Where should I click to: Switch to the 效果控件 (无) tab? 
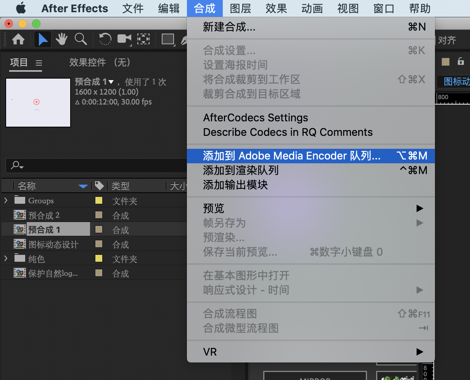pyautogui.click(x=100, y=63)
